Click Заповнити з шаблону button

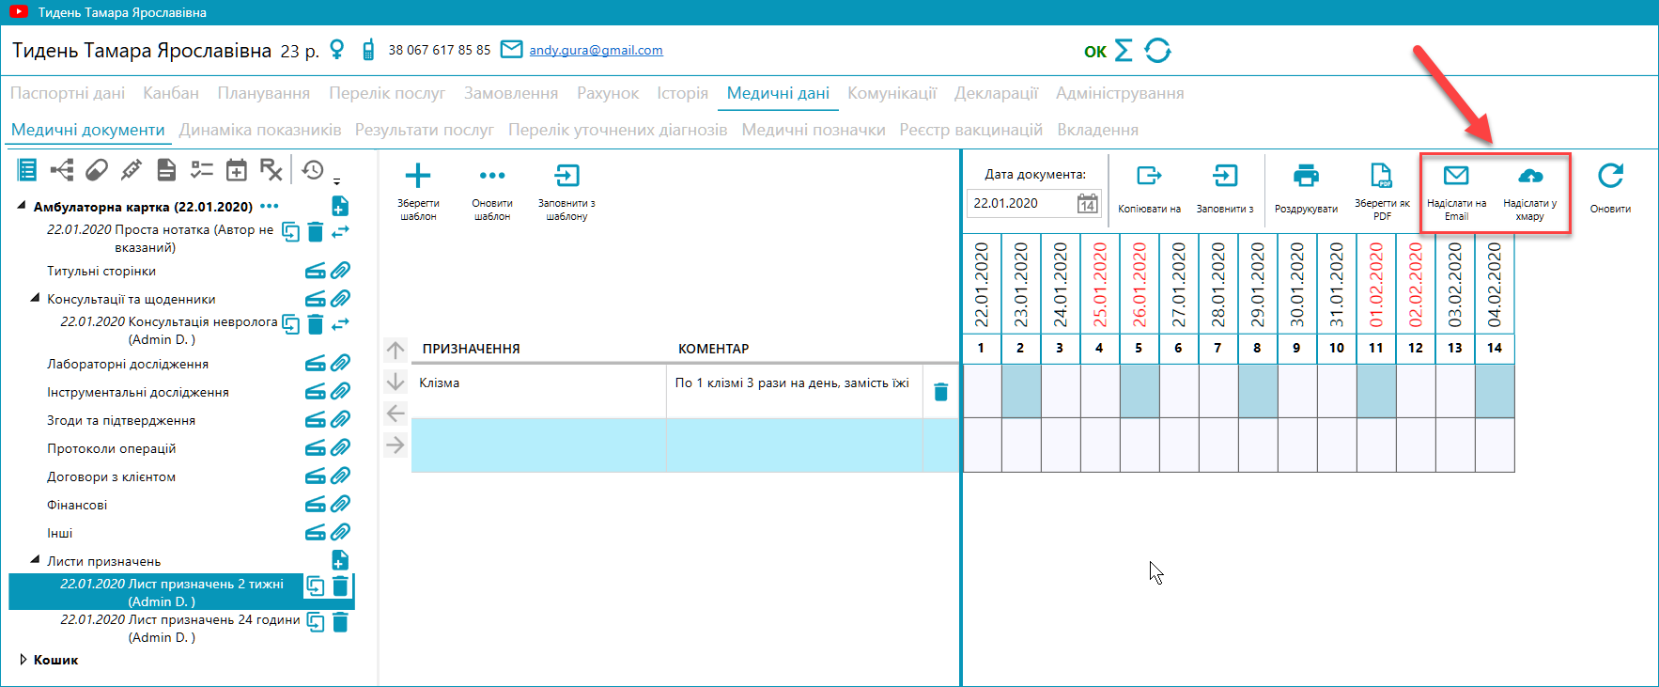[x=566, y=192]
